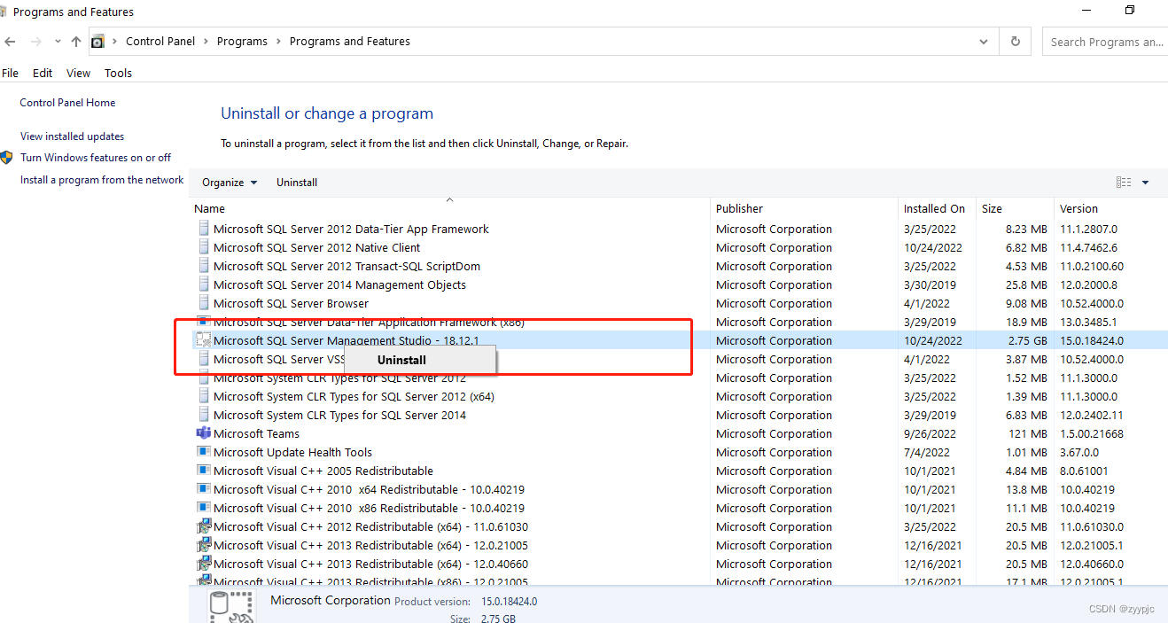
Task: Expand chevron after Control Panel breadcrumb
Action: [206, 42]
